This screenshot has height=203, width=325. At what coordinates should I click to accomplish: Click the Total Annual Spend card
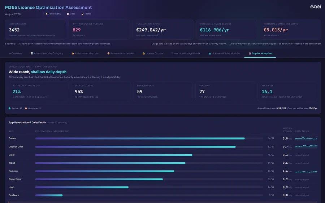tap(163, 30)
